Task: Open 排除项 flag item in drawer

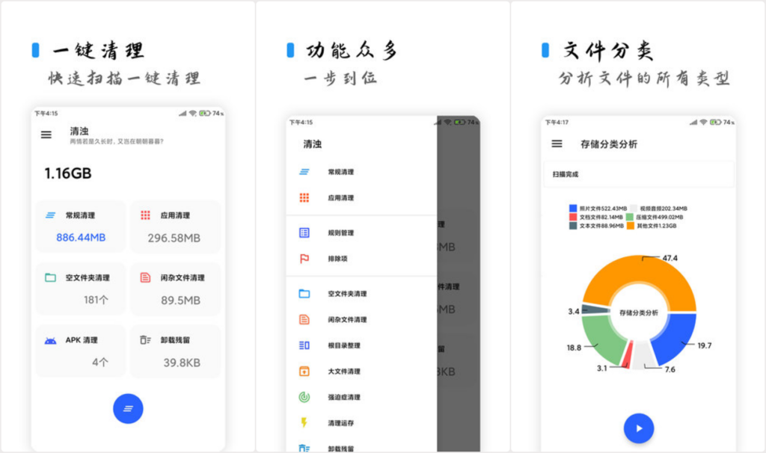Action: click(x=339, y=259)
